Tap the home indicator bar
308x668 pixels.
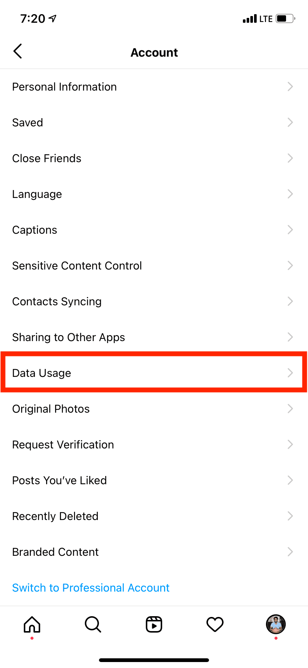[154, 660]
